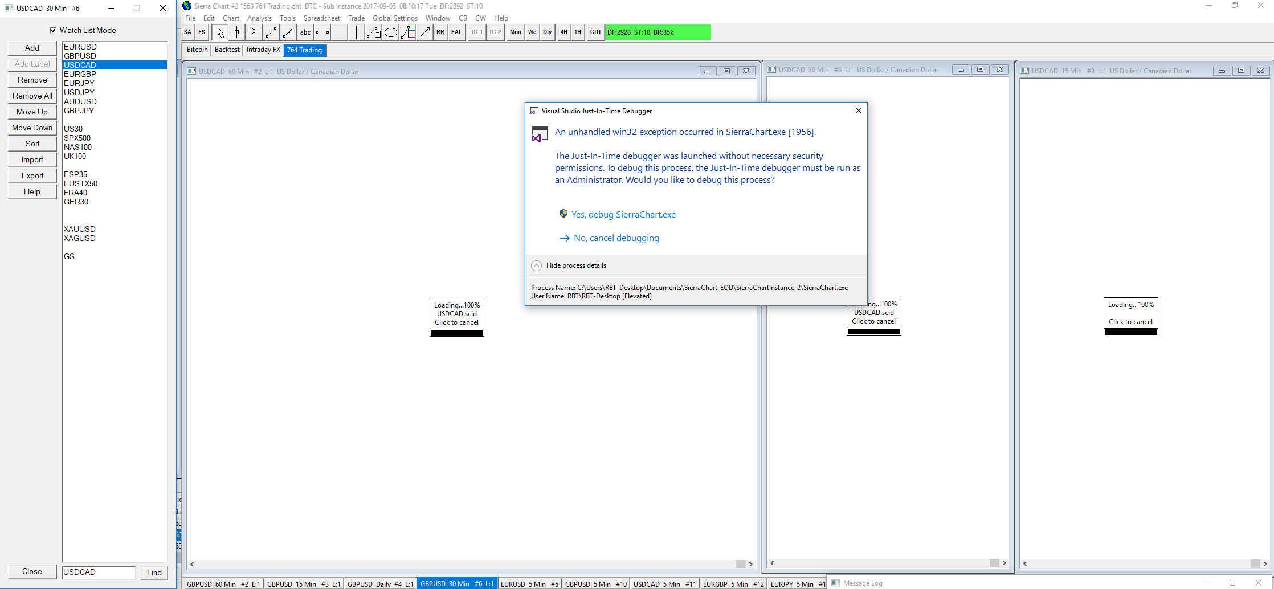Choose the abc text drawing tool
The width and height of the screenshot is (1274, 589).
point(305,32)
